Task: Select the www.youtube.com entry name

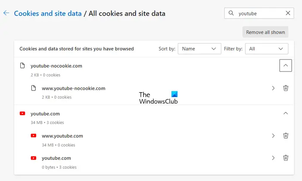Action: (x=63, y=136)
